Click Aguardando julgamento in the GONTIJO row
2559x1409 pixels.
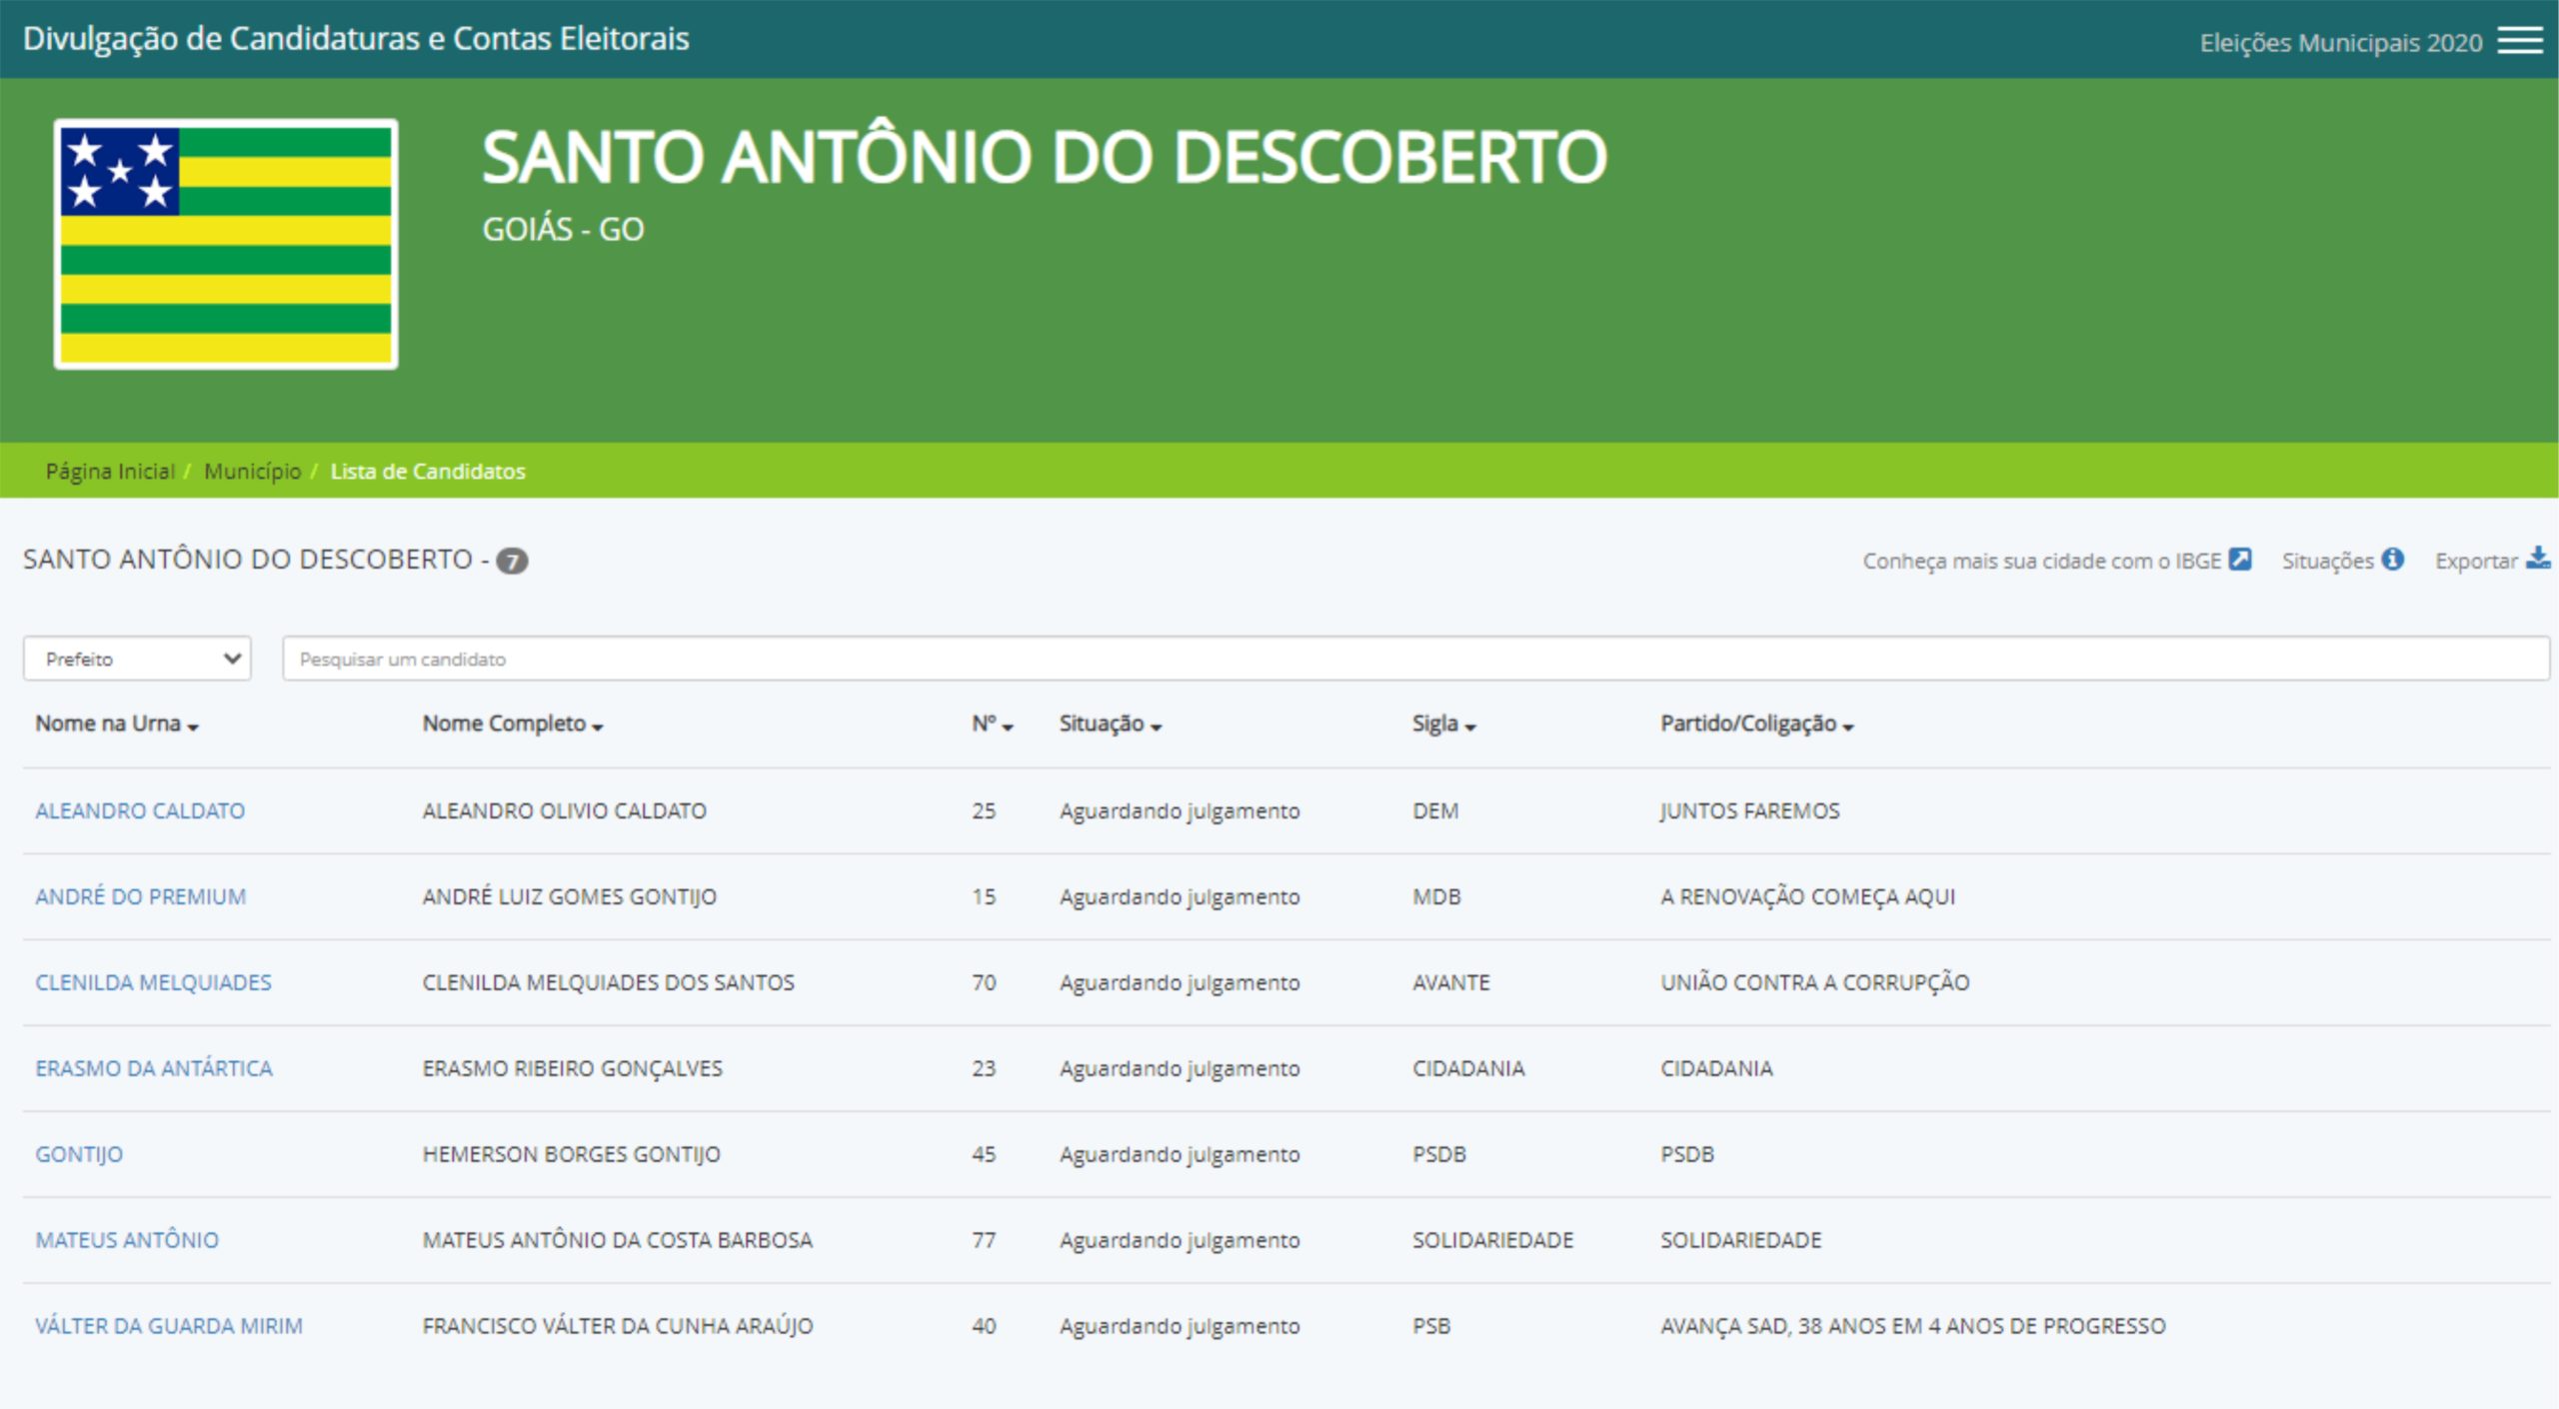coord(1180,1154)
